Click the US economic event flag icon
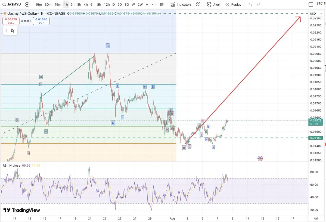 pyautogui.click(x=260, y=158)
